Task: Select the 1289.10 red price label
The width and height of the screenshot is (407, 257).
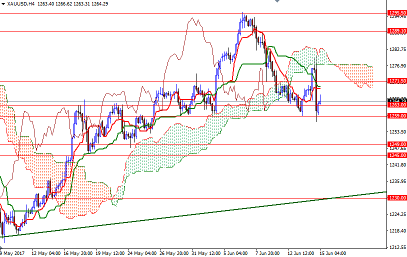Action: click(x=396, y=31)
